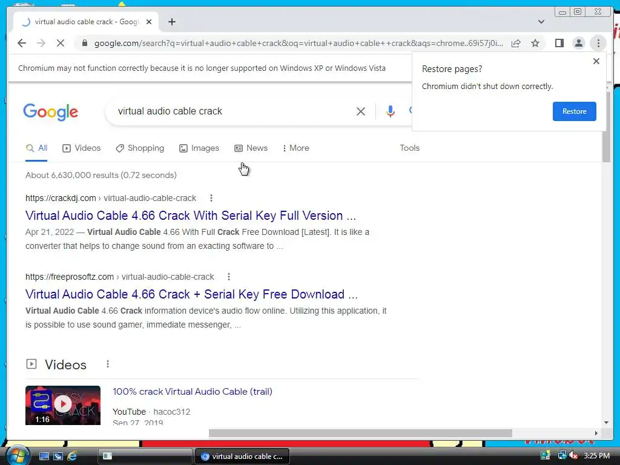Bookmark this page with the star icon
This screenshot has width=620, height=465.
point(535,43)
